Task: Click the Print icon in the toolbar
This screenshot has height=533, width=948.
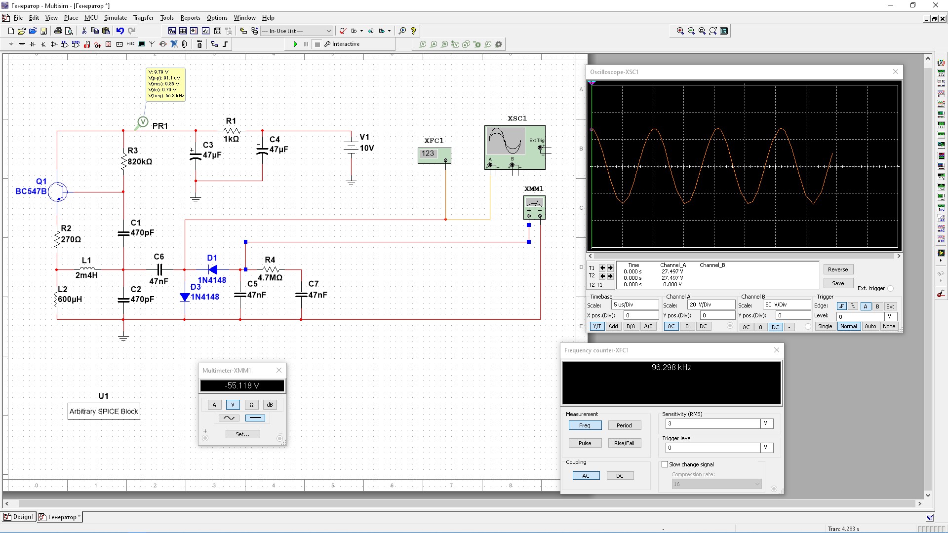Action: [58, 31]
